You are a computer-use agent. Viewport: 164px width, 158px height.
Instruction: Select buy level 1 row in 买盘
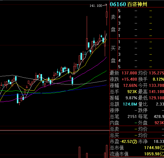[141, 42]
